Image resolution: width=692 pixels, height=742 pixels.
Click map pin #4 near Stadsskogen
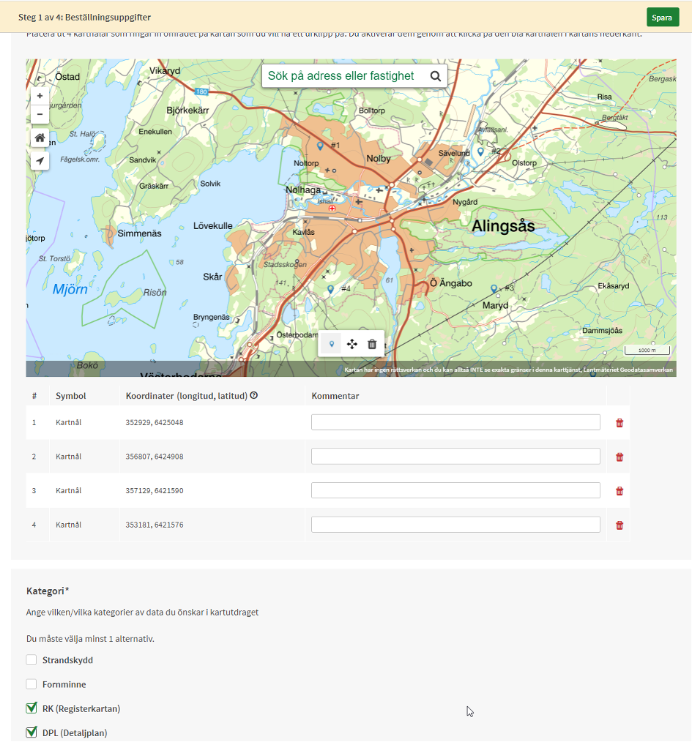coord(330,289)
